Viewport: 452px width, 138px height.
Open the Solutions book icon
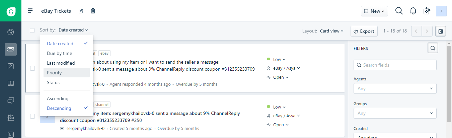[11, 83]
